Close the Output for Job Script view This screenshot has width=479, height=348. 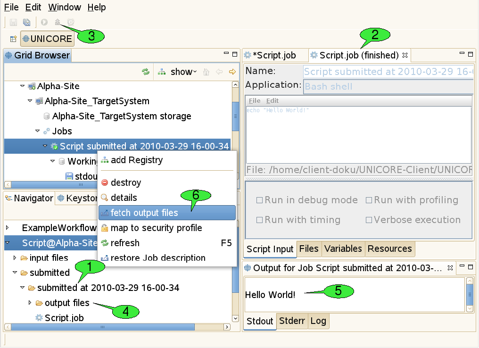(450, 268)
